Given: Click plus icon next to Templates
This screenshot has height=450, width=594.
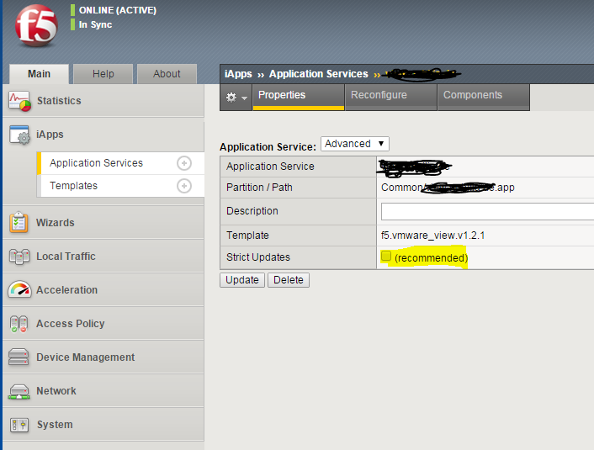Looking at the screenshot, I should click(184, 186).
